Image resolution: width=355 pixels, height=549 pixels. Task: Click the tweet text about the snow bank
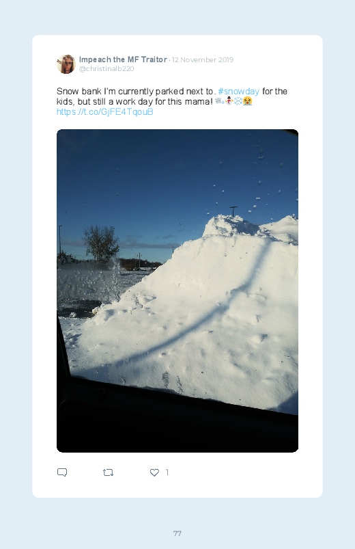(172, 96)
